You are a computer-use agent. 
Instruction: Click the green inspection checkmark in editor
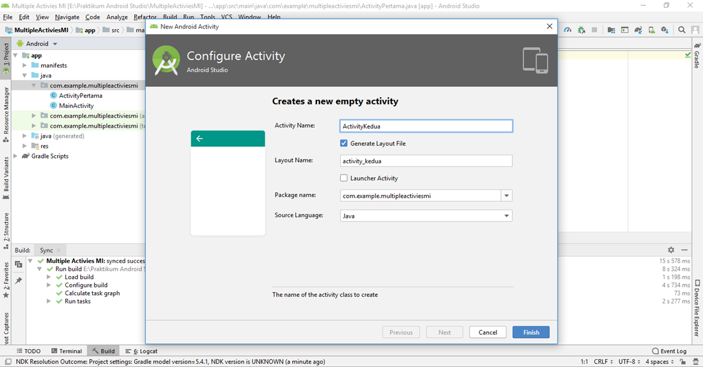click(x=688, y=55)
